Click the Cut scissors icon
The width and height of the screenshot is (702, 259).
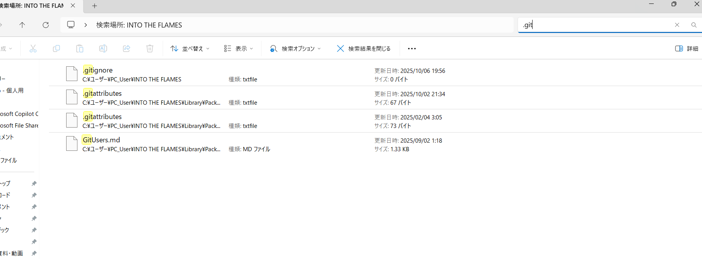coord(33,48)
